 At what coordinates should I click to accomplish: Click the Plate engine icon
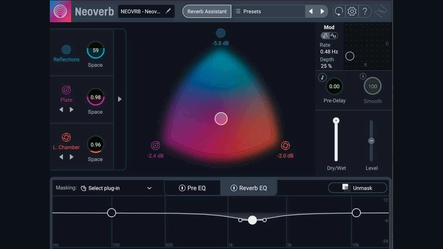click(66, 90)
